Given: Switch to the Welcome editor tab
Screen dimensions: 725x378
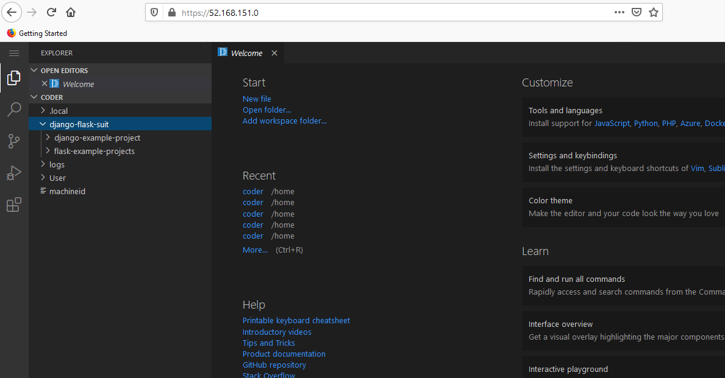Looking at the screenshot, I should (247, 53).
